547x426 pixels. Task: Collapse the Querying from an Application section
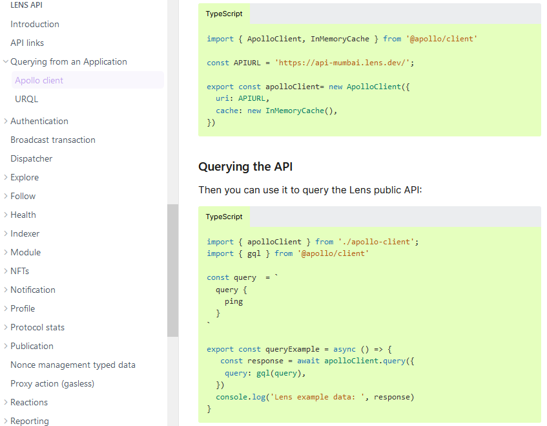tap(6, 62)
